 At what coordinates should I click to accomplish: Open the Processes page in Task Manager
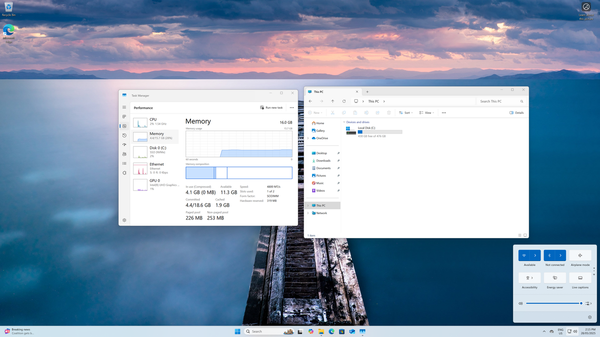(x=124, y=117)
